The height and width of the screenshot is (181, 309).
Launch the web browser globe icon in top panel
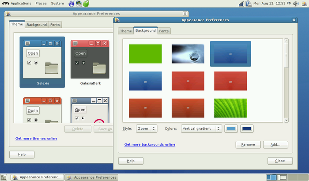(x=72, y=4)
